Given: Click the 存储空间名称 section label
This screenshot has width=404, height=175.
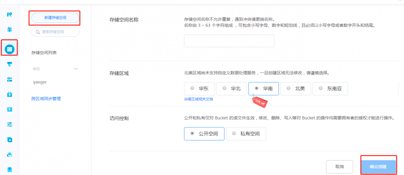Looking at the screenshot, I should (x=124, y=20).
